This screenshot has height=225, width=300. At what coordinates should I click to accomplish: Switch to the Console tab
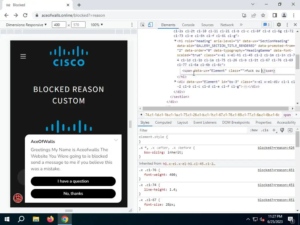188,25
